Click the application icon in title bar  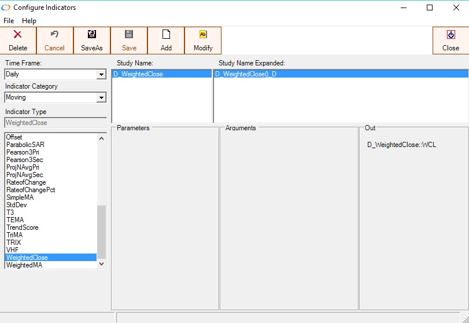click(x=6, y=8)
